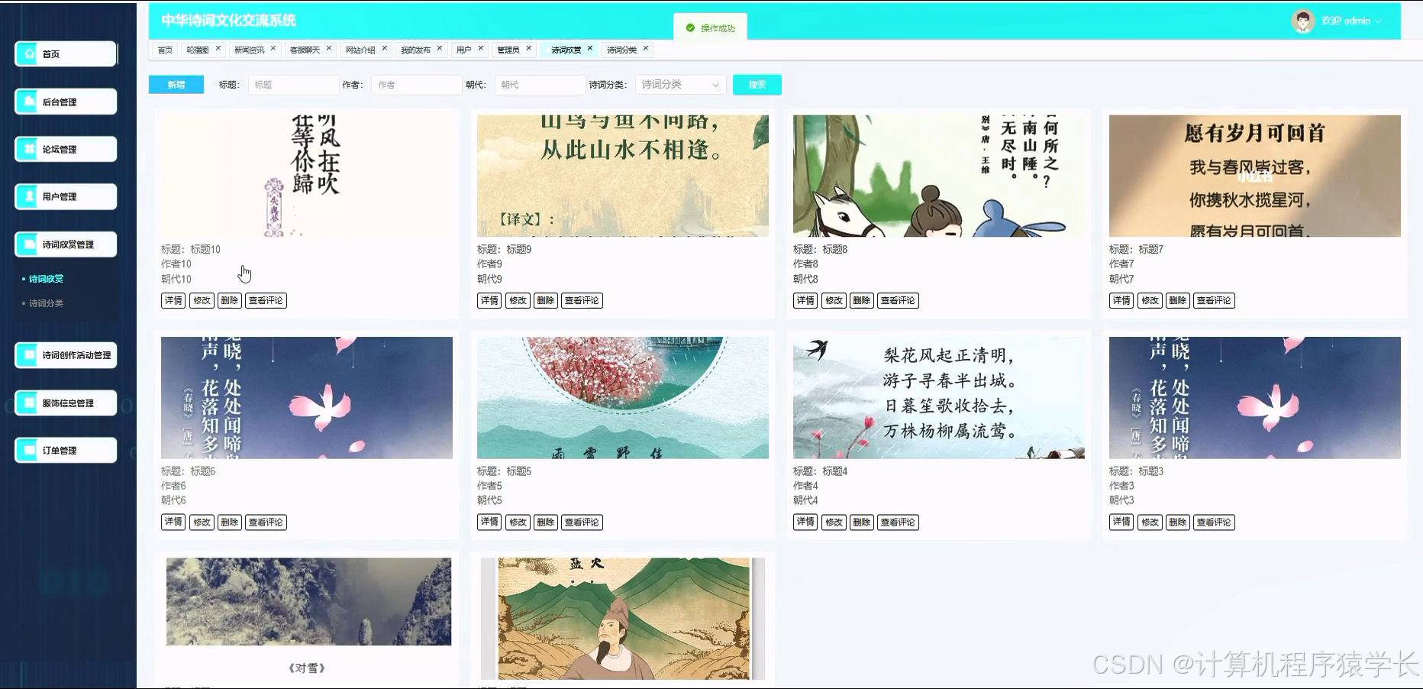The image size is (1423, 689).
Task: Open 论坛管理 via its sidebar icon
Action: (x=28, y=149)
